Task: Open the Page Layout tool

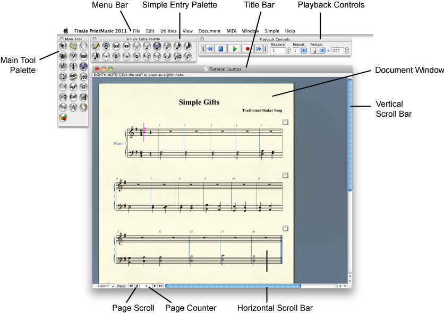Action: click(83, 107)
